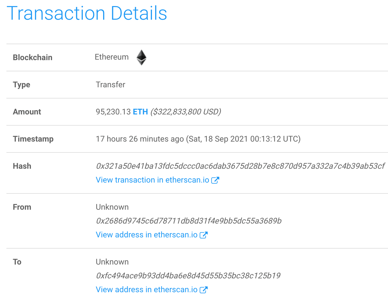Screen dimensions: 388x297
Task: Click the external-link icon next to 'View transaction'
Action: pos(216,180)
